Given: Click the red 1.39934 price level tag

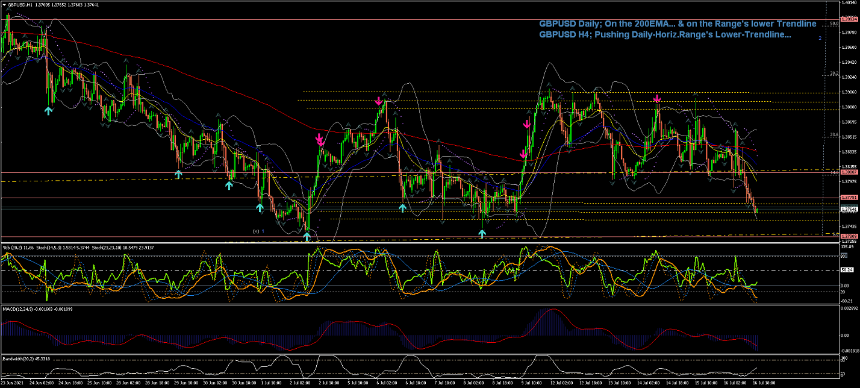Looking at the screenshot, I should (849, 19).
